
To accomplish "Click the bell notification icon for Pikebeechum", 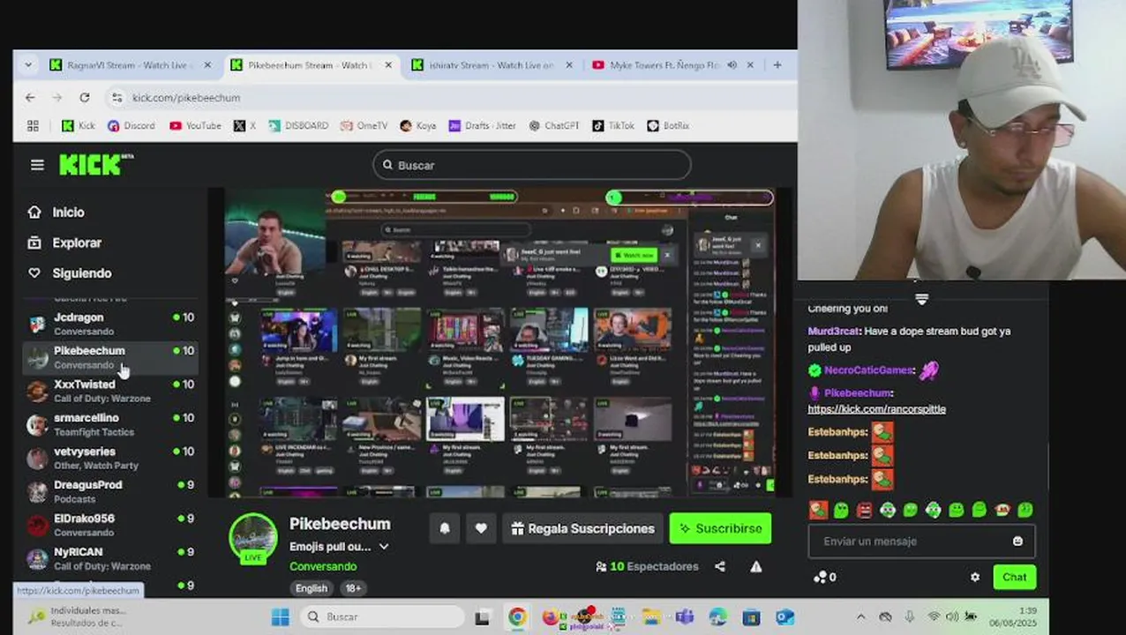I will point(445,528).
